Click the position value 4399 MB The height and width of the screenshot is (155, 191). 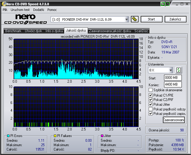177,145
